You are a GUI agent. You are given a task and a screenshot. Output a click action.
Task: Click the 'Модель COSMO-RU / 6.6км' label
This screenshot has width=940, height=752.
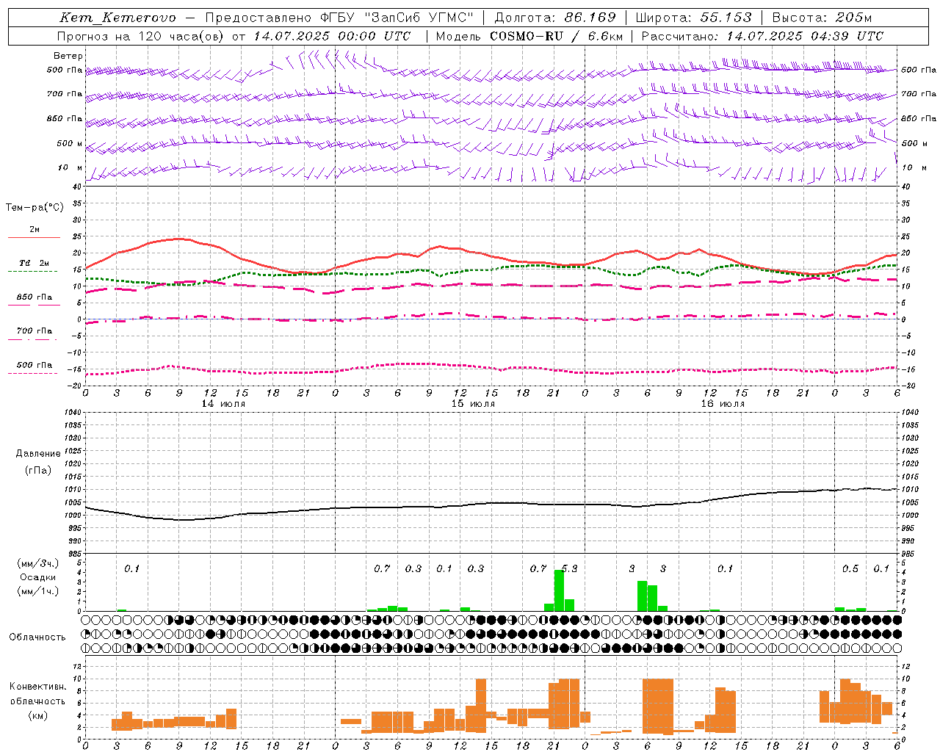pos(529,36)
